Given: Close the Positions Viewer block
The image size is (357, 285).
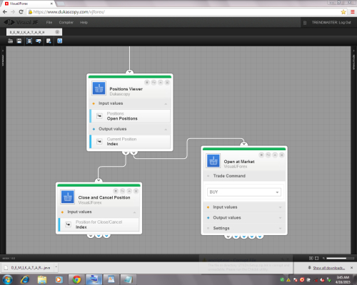Looking at the screenshot, I should tap(167, 83).
